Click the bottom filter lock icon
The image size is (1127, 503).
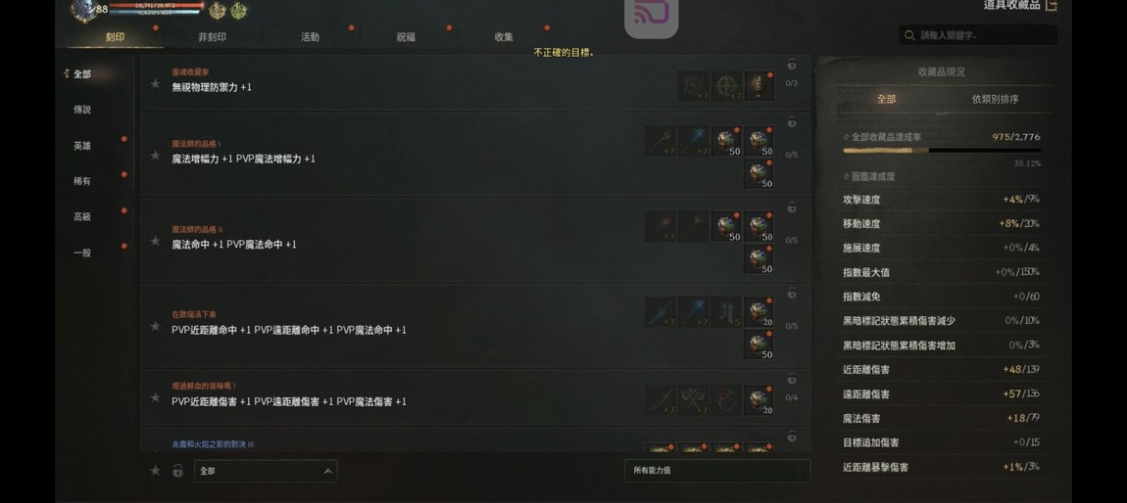(177, 471)
